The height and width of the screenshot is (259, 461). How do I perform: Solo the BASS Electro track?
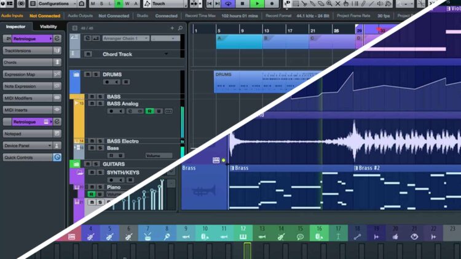pos(100,141)
